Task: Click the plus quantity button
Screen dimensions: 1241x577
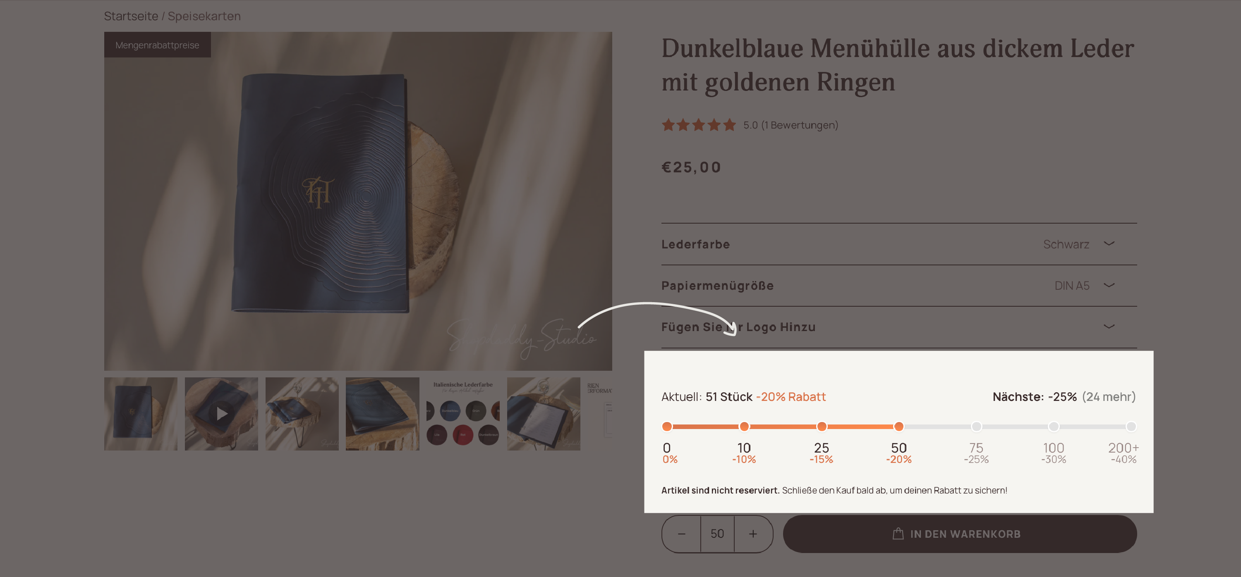Action: pyautogui.click(x=753, y=534)
